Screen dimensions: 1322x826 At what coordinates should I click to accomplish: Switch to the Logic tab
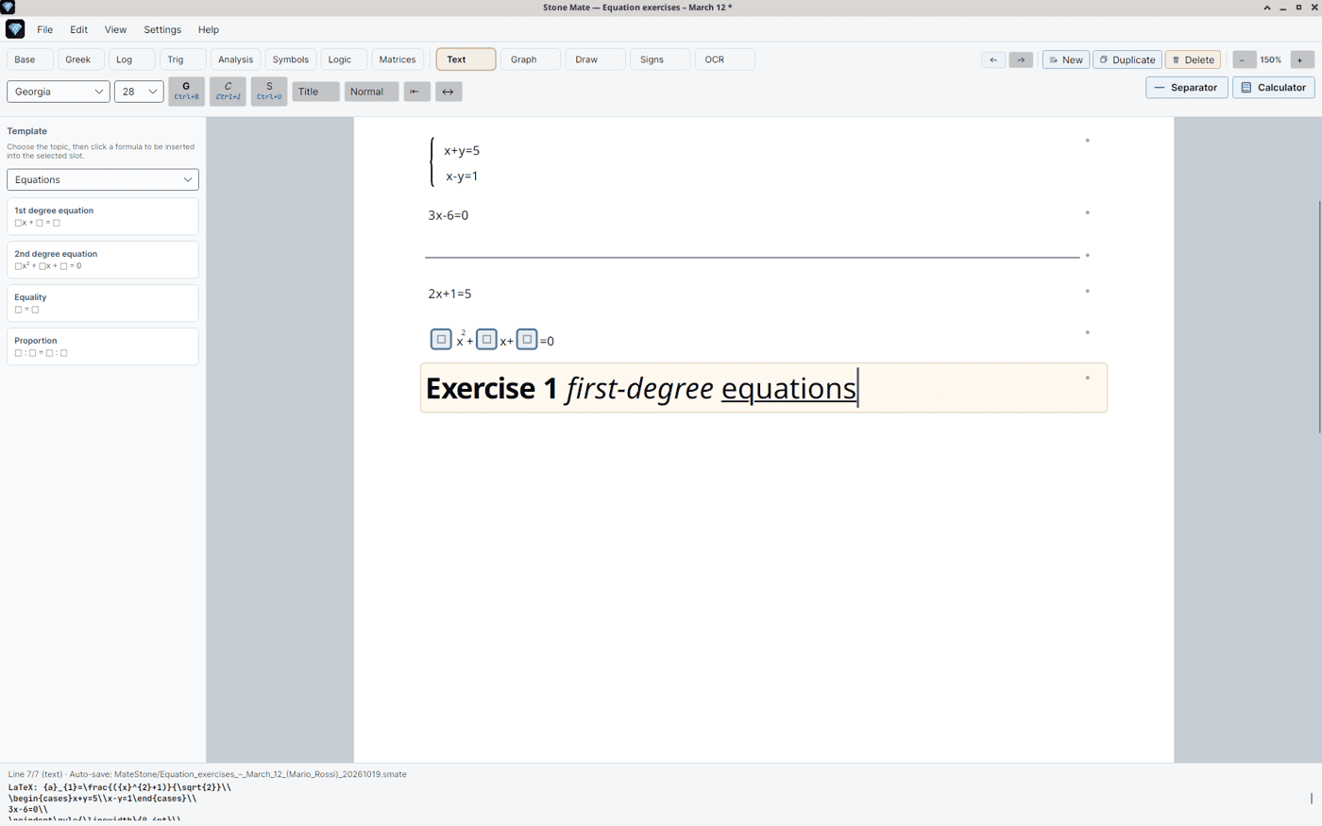point(344,59)
